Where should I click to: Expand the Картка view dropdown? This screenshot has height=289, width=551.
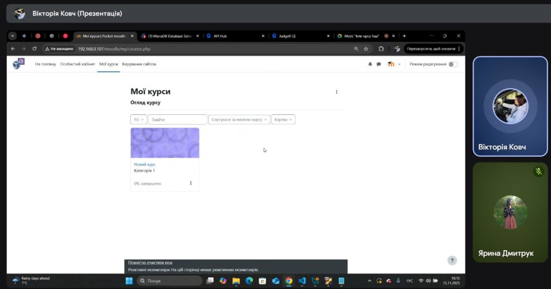pyautogui.click(x=283, y=119)
